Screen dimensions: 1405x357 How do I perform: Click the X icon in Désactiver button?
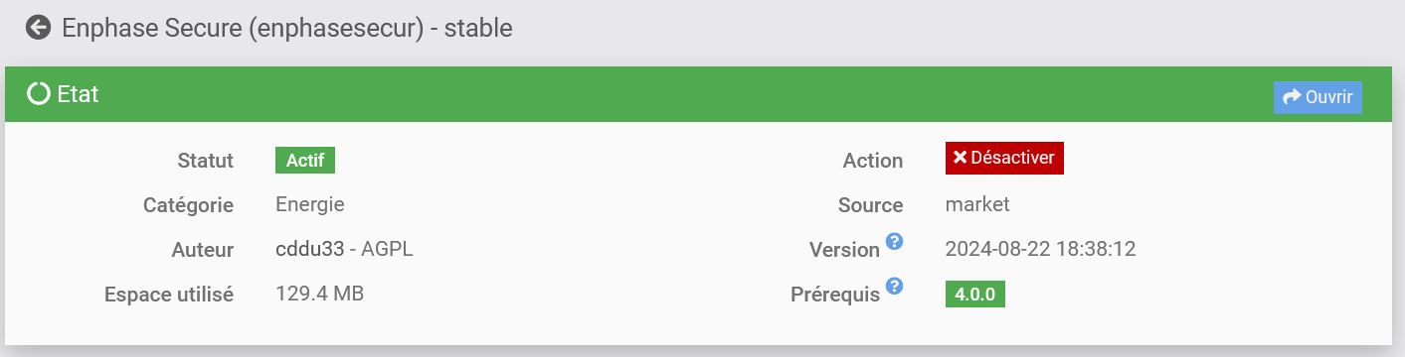pos(960,158)
